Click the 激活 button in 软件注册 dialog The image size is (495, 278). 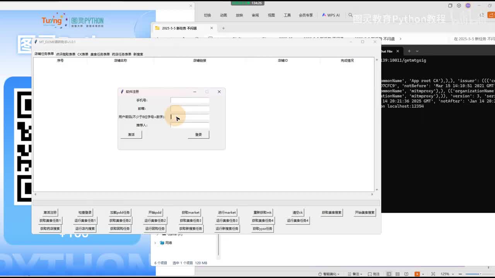click(131, 134)
